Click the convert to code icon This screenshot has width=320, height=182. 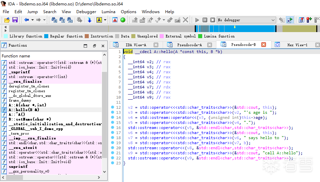tap(135, 20)
